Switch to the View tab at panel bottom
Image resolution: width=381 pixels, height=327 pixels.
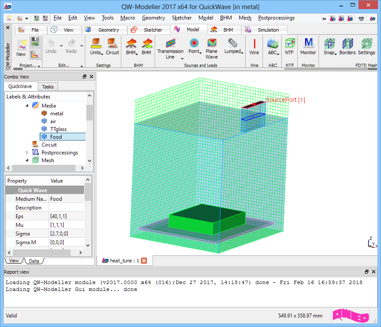(x=14, y=261)
